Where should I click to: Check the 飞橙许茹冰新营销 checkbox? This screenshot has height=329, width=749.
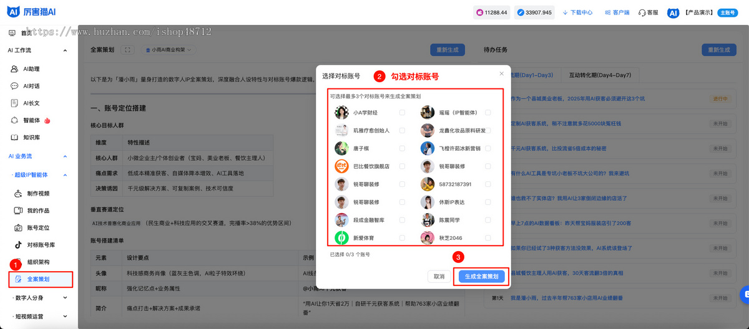[488, 148]
